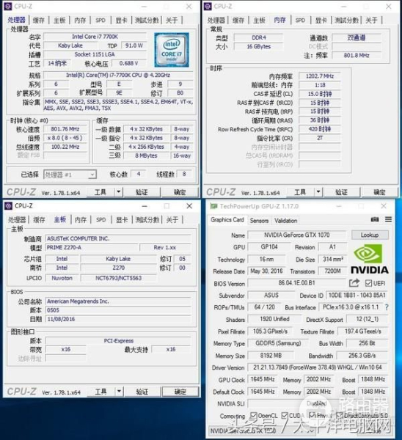This screenshot has height=440, width=402.
Task: Click the Intel Core i7 7700K name field
Action: pos(95,37)
